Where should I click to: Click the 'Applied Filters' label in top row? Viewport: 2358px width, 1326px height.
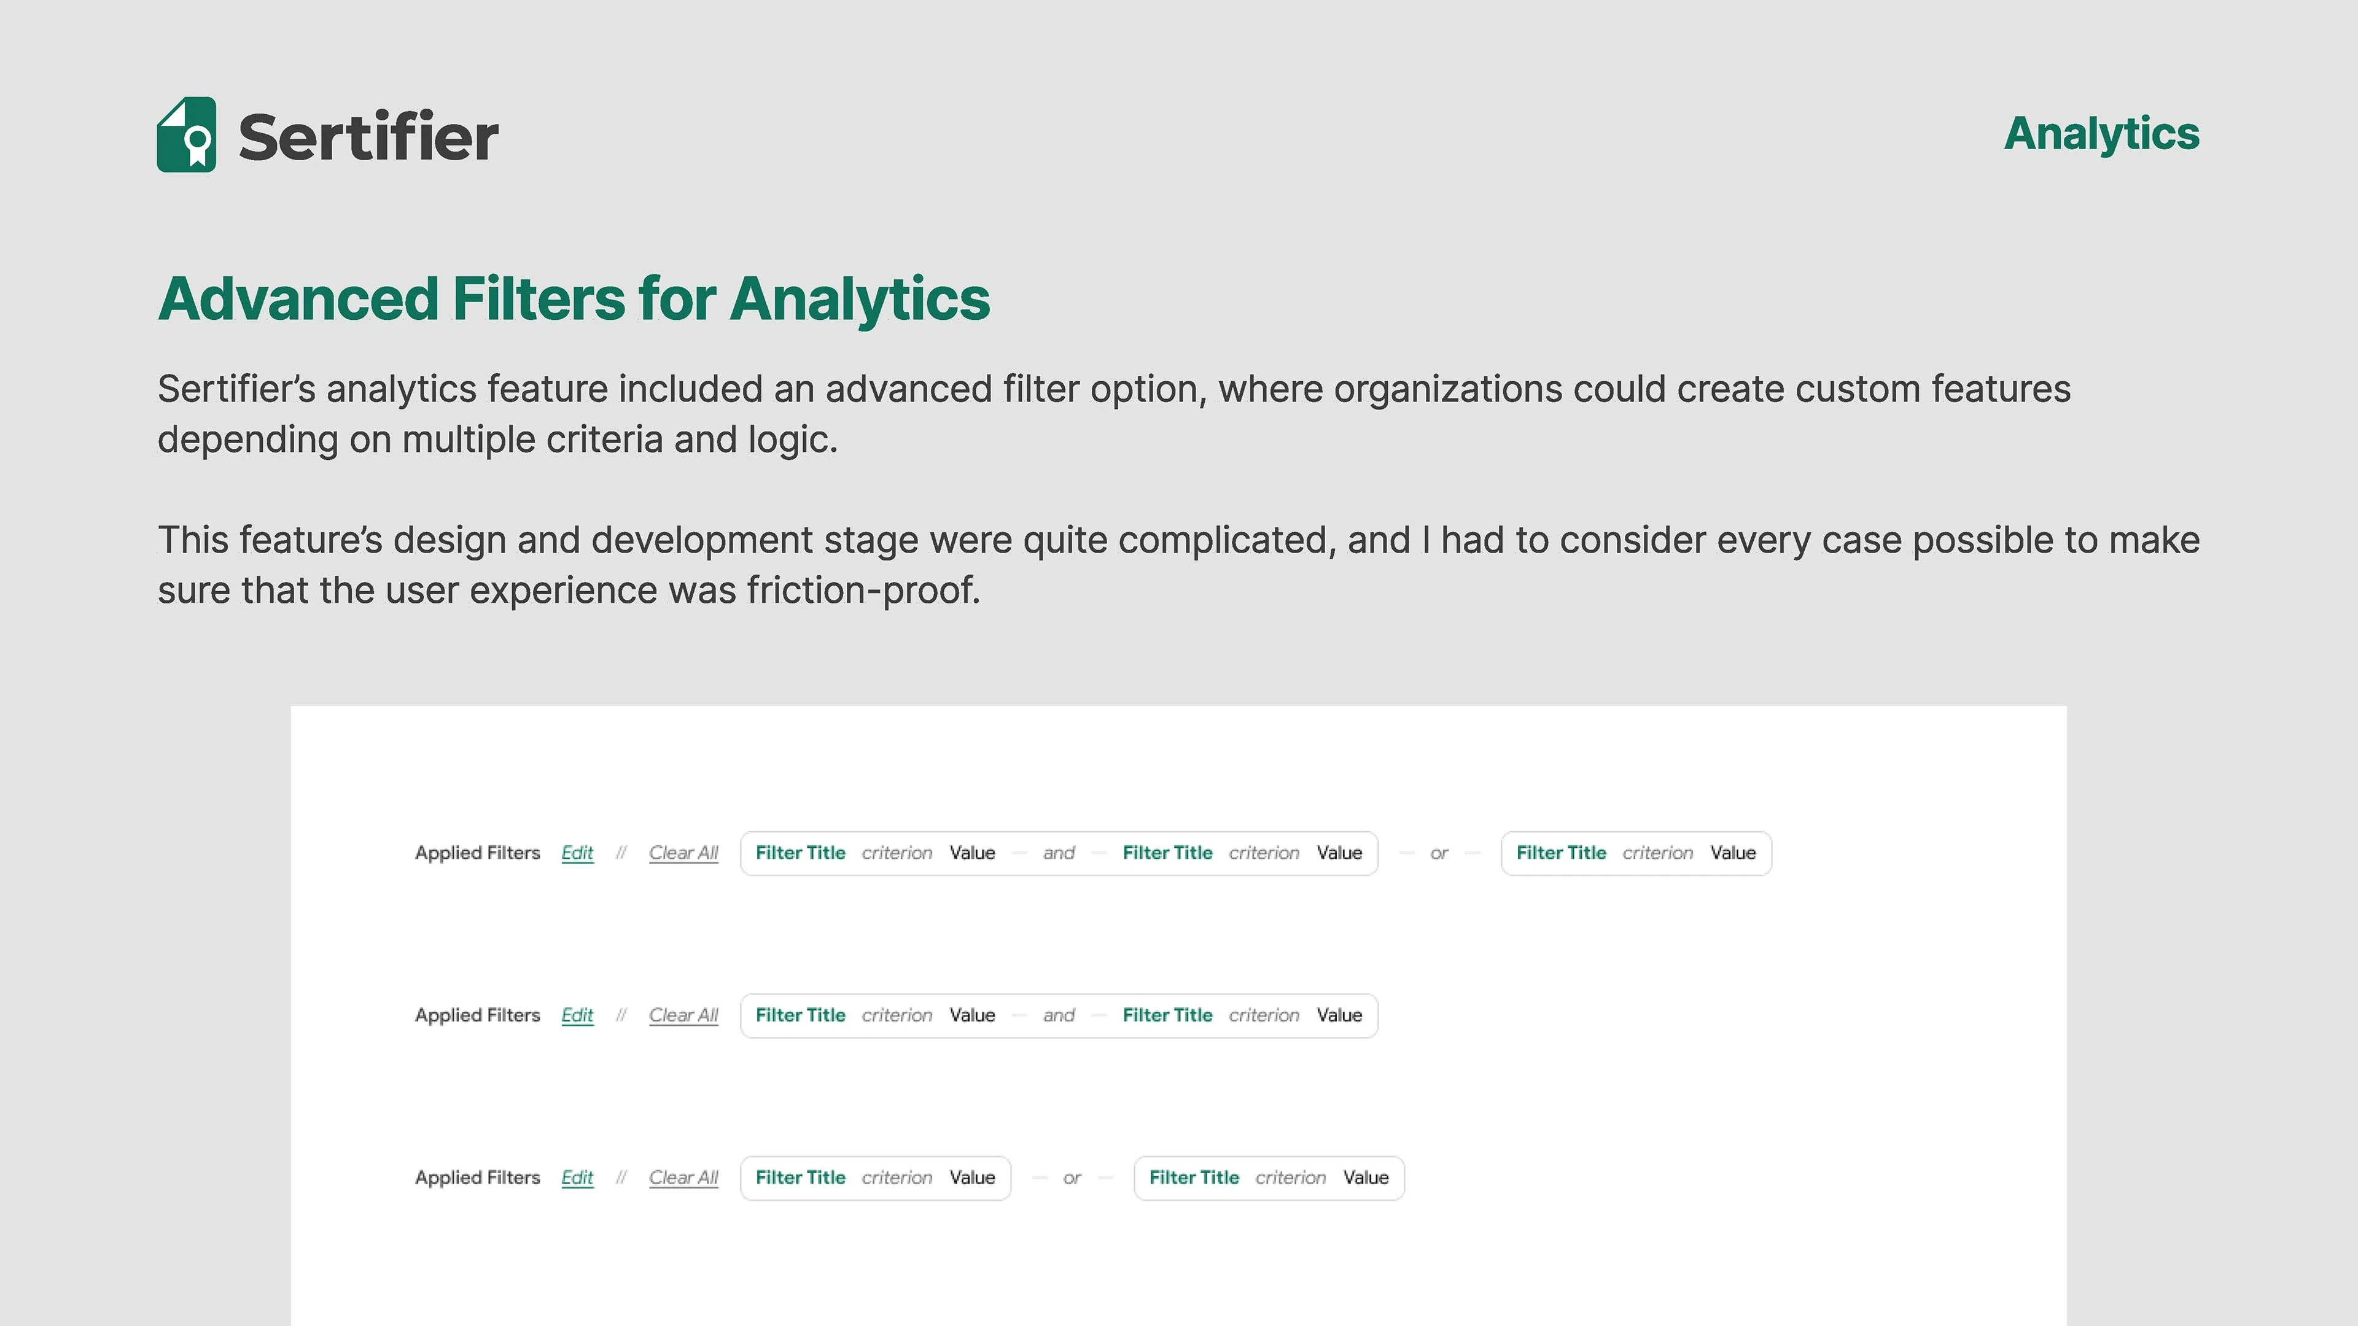(x=477, y=853)
